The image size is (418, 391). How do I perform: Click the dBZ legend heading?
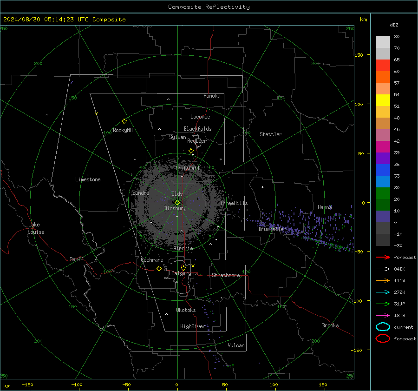click(394, 25)
